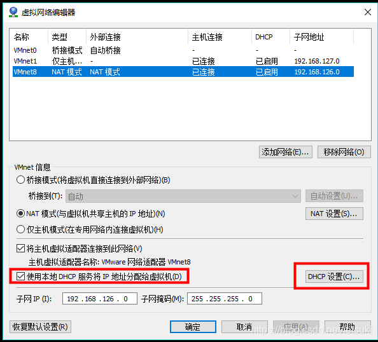The height and width of the screenshot is (342, 378).
Task: Sort by 名称 column header
Action: click(29, 37)
